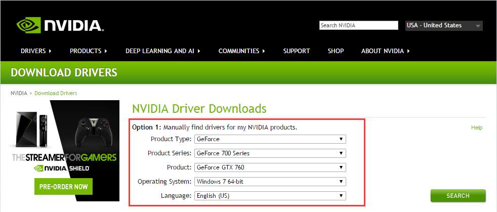Click the DOWNLOAD DRIVERS banner title
Screen dimensions: 497x212
[x=64, y=72]
